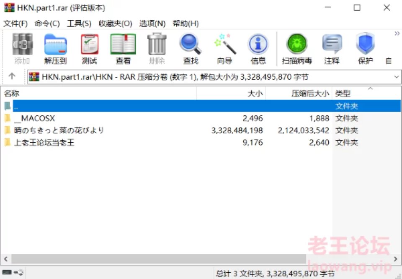This screenshot has height=279, width=402.
Task: Click folder icon of 晴のちきっと菜の花びより
Action: [x=8, y=130]
